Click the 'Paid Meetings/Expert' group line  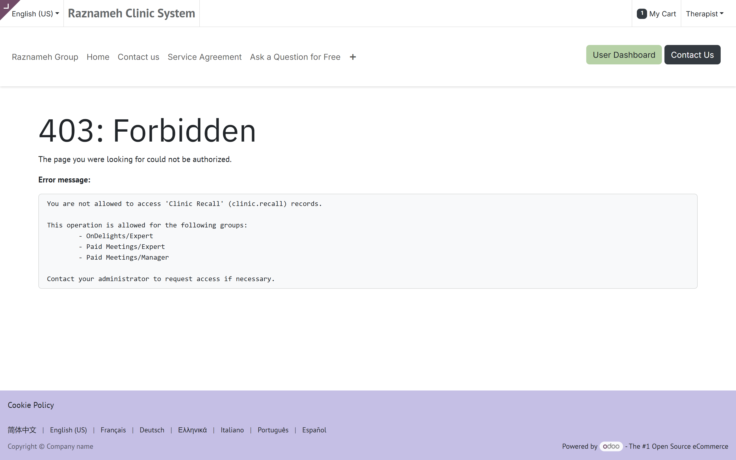tap(125, 247)
